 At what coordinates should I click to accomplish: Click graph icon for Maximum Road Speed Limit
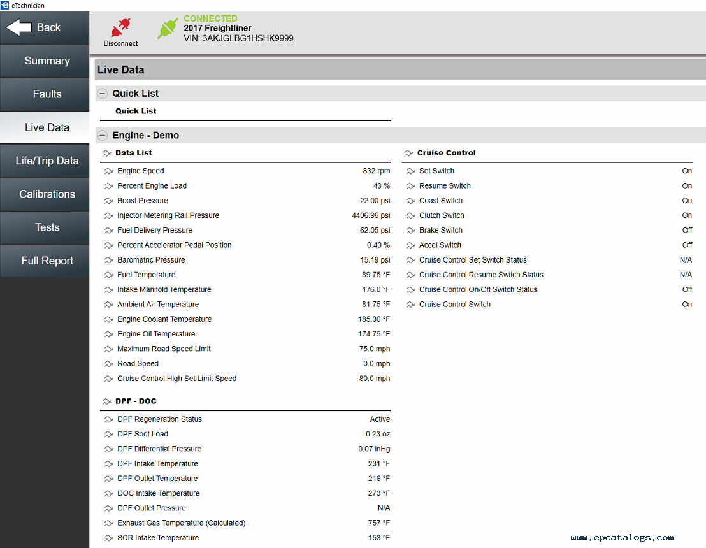(x=108, y=349)
